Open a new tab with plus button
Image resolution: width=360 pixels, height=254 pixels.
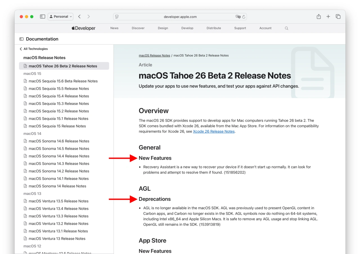[328, 17]
